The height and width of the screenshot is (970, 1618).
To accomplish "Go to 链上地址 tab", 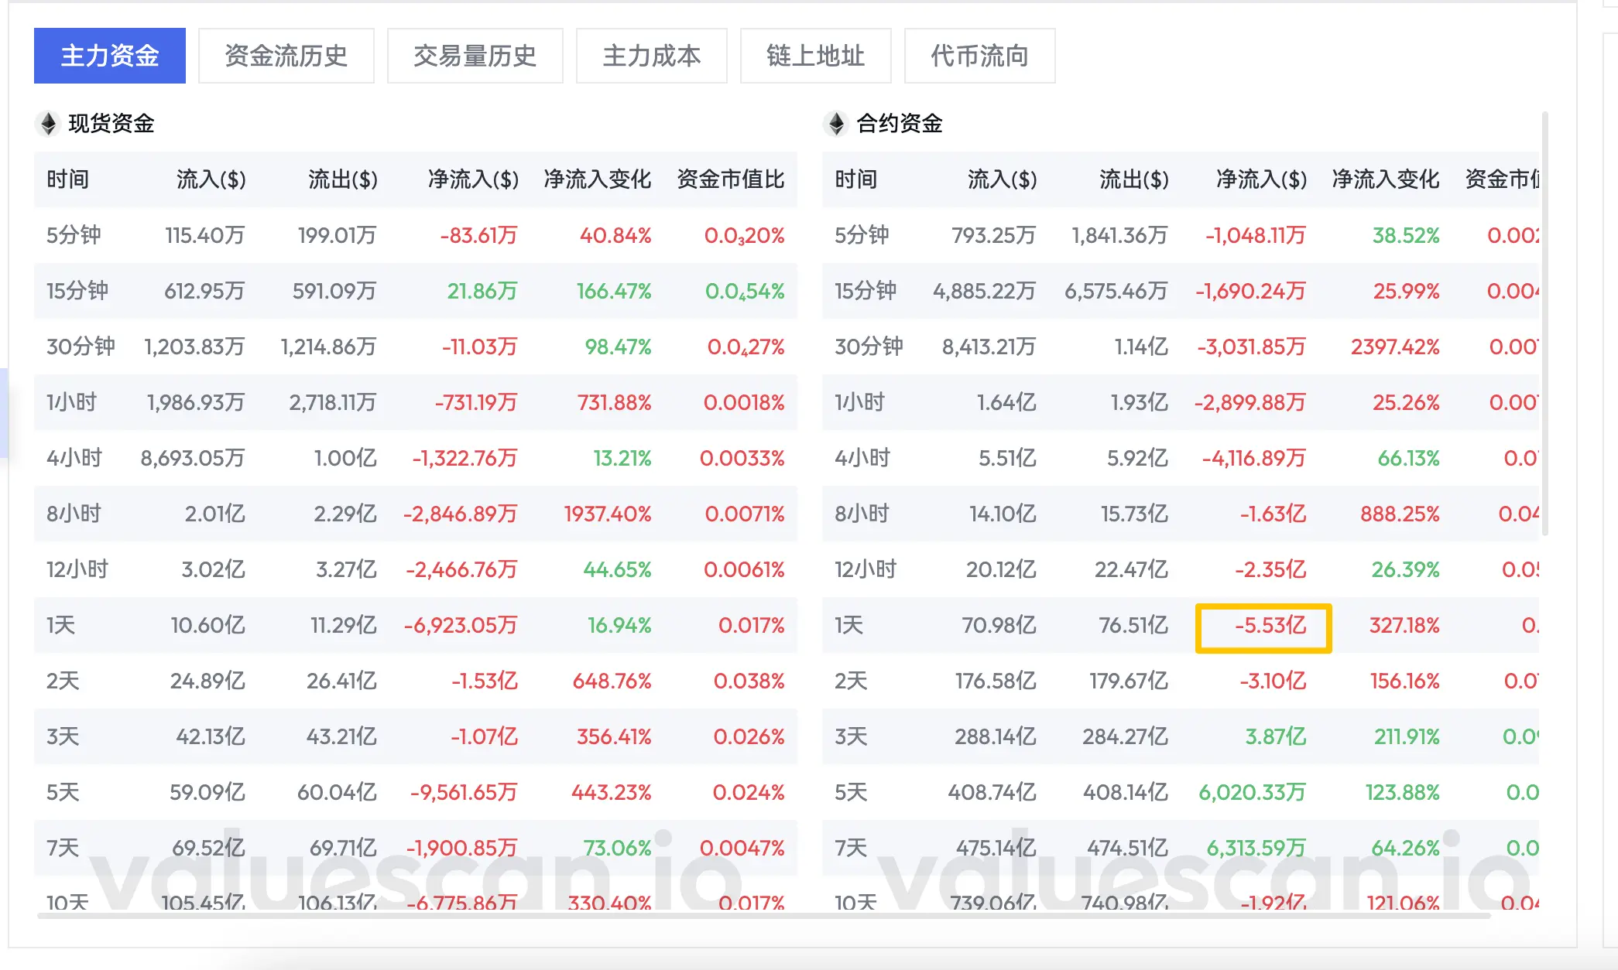I will click(815, 56).
